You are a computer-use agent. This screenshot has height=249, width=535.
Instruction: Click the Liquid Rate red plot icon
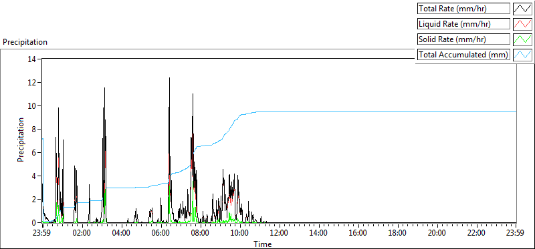coord(522,24)
